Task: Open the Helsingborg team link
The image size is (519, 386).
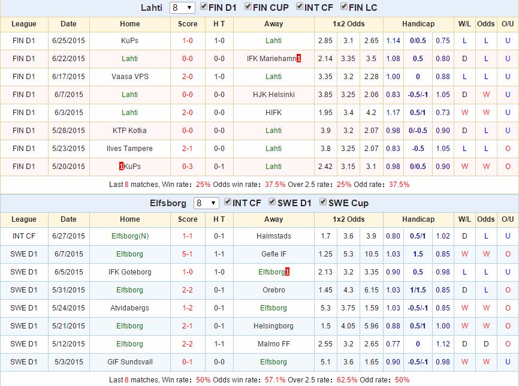Action: [x=274, y=325]
